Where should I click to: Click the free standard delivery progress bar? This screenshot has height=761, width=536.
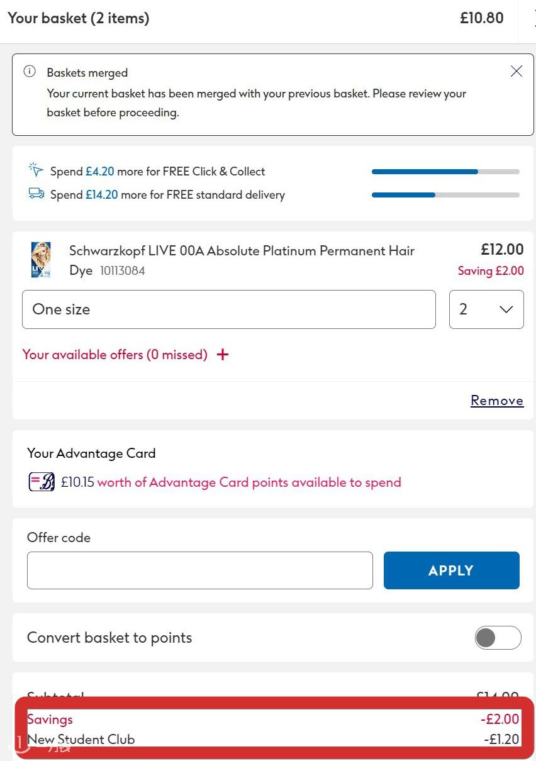coord(445,195)
